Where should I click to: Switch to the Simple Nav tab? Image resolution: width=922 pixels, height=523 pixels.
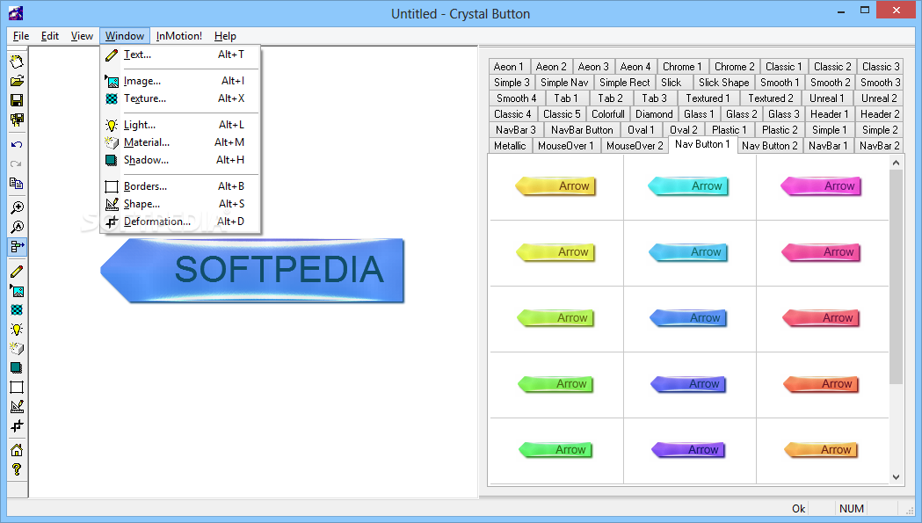[564, 83]
